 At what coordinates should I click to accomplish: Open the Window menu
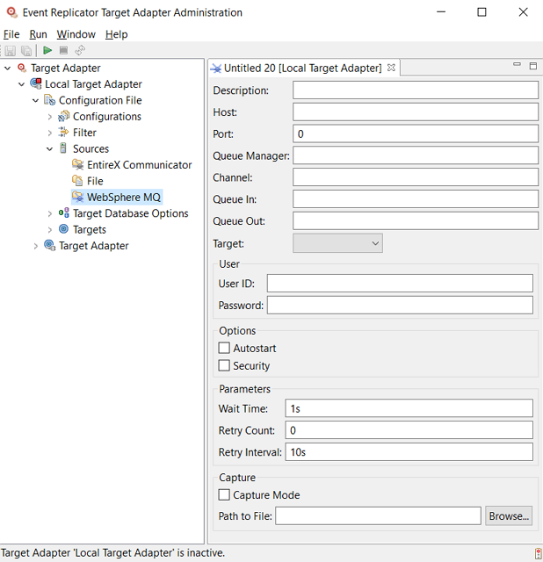pos(76,34)
